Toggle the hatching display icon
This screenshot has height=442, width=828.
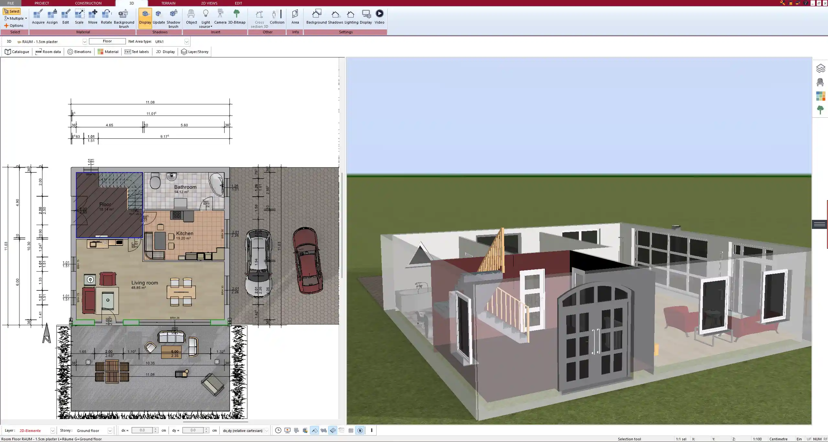(x=324, y=430)
